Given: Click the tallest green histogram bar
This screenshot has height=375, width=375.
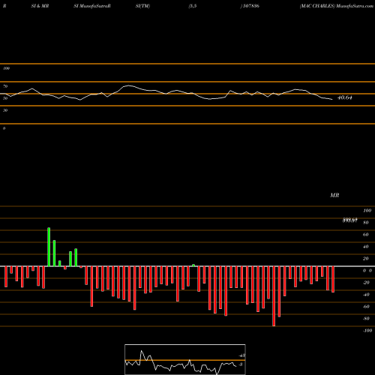Looking at the screenshot, I should [x=49, y=247].
